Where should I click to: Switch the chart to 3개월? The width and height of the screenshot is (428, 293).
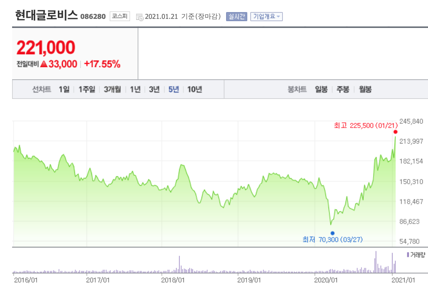coord(112,89)
